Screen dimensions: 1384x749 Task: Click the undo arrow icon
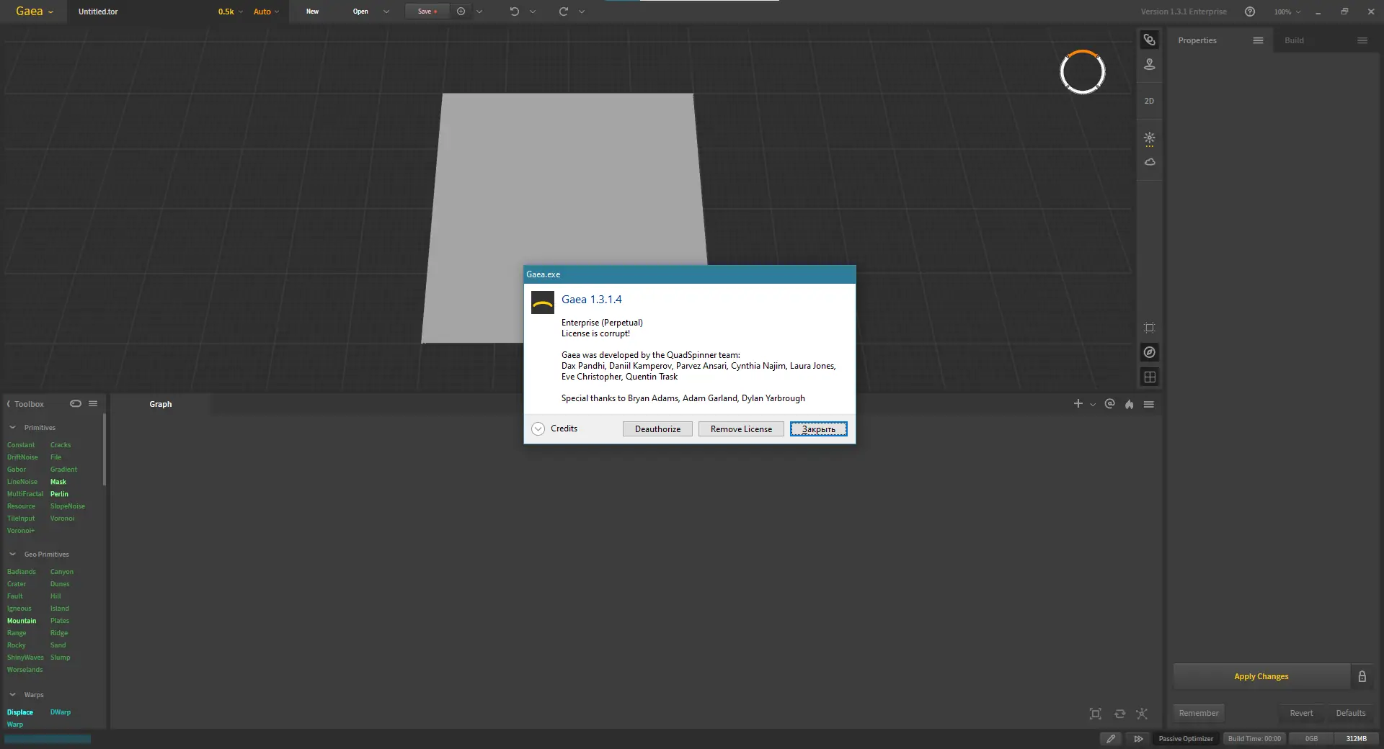514,12
